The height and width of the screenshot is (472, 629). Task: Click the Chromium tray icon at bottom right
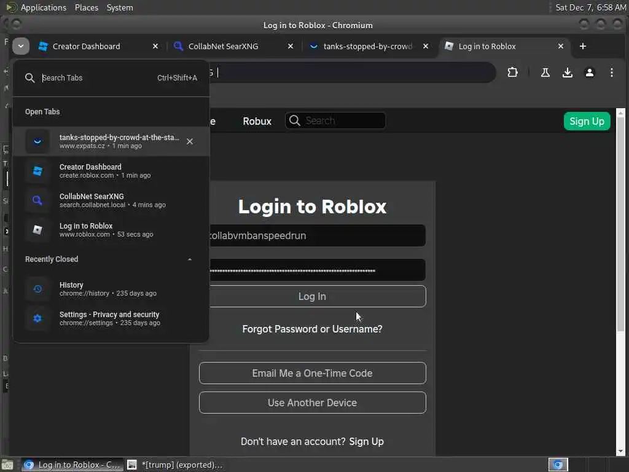tap(558, 465)
